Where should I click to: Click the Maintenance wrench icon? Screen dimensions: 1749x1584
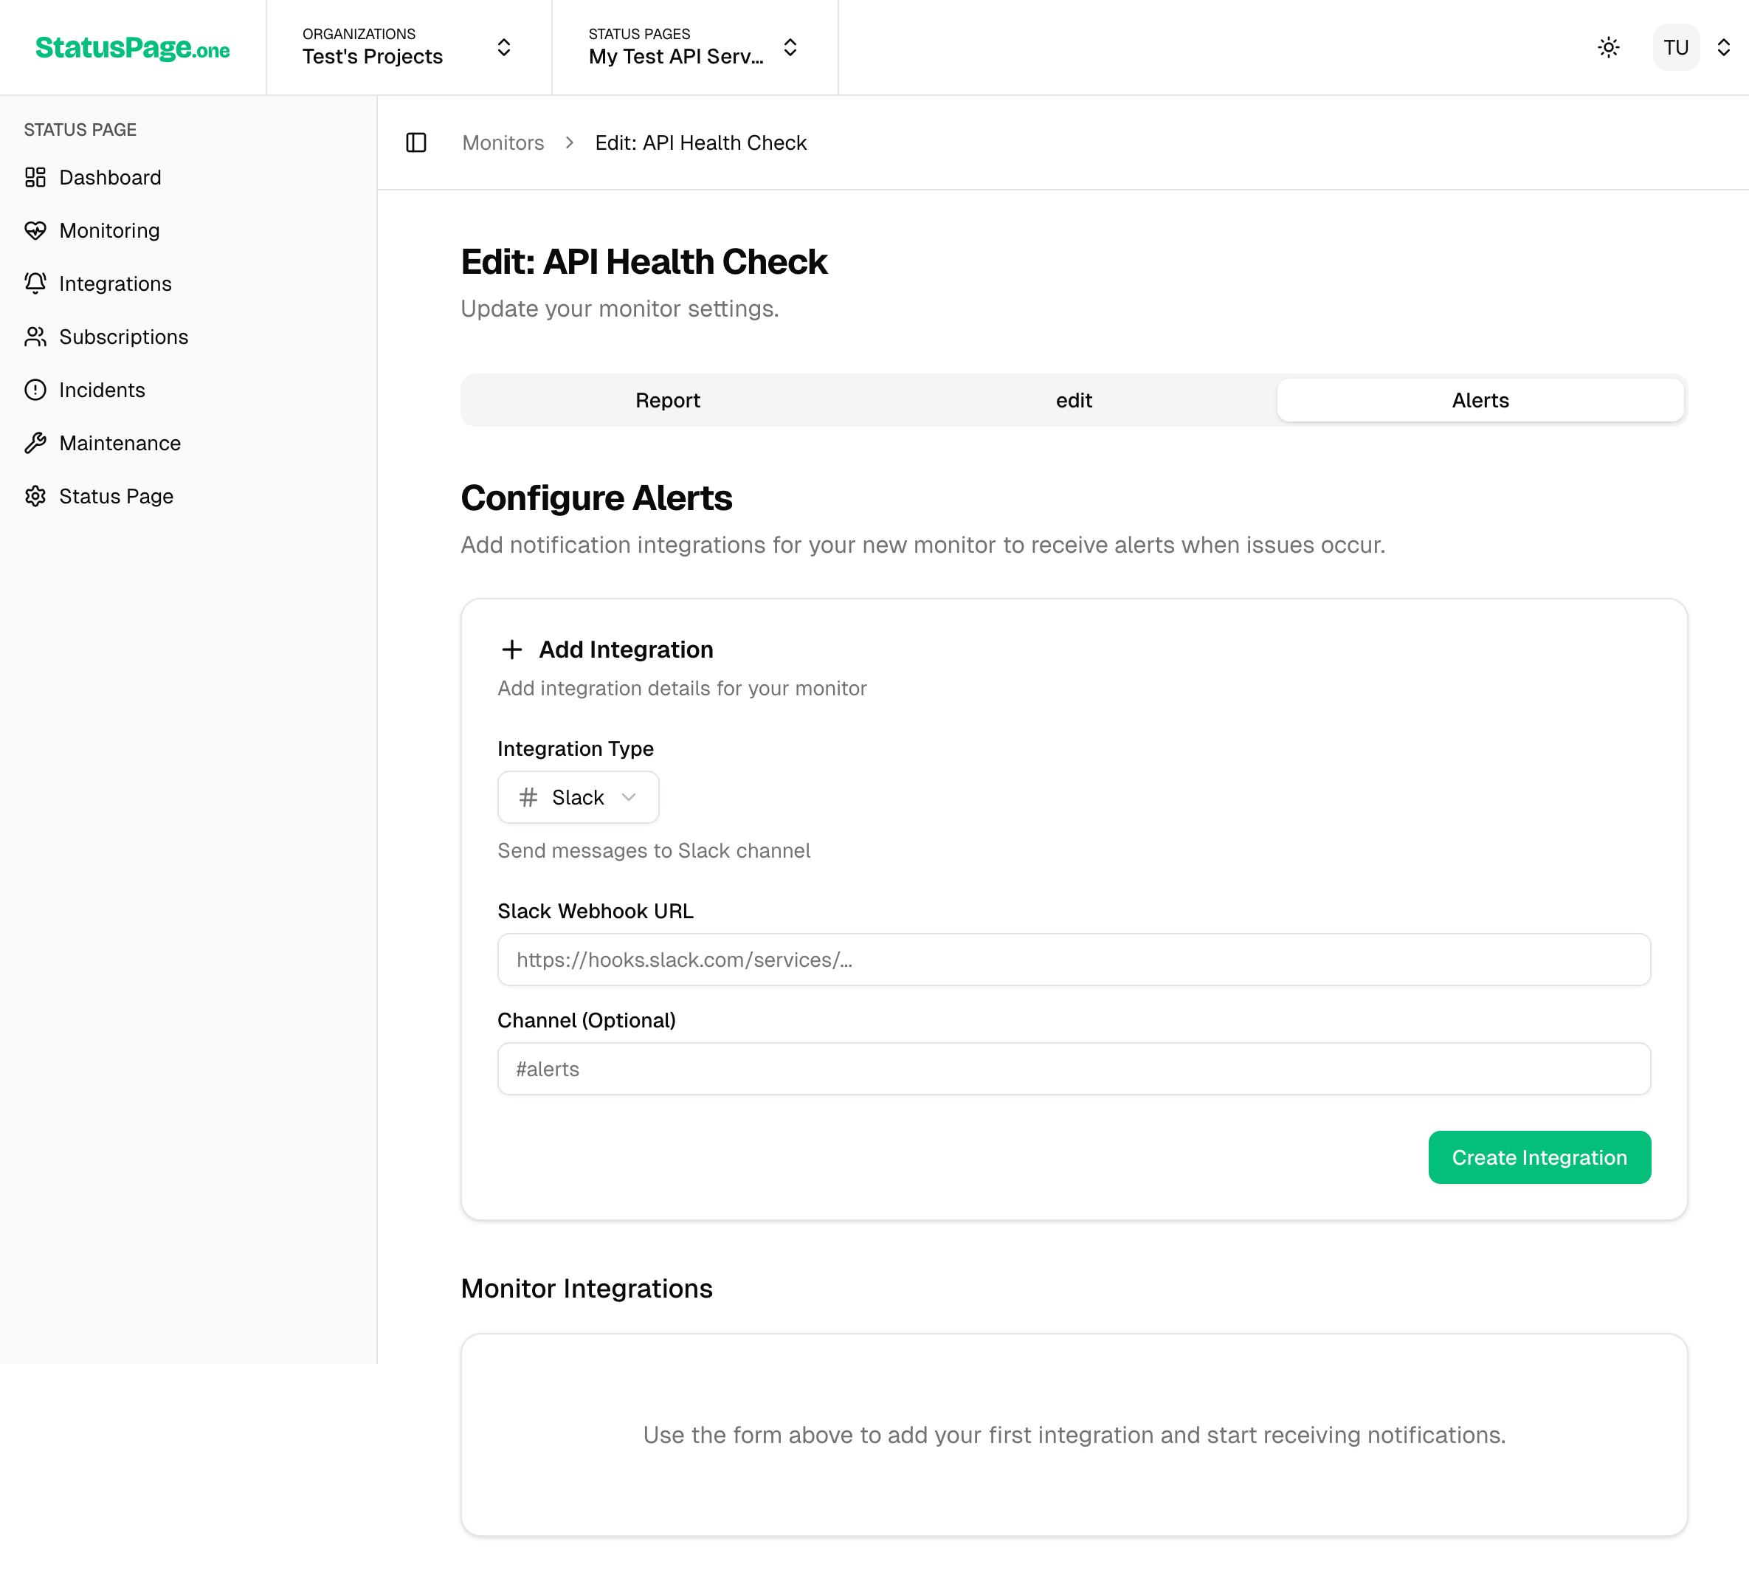coord(35,443)
